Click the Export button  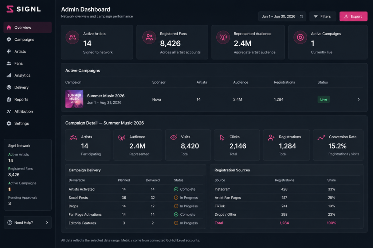353,16
